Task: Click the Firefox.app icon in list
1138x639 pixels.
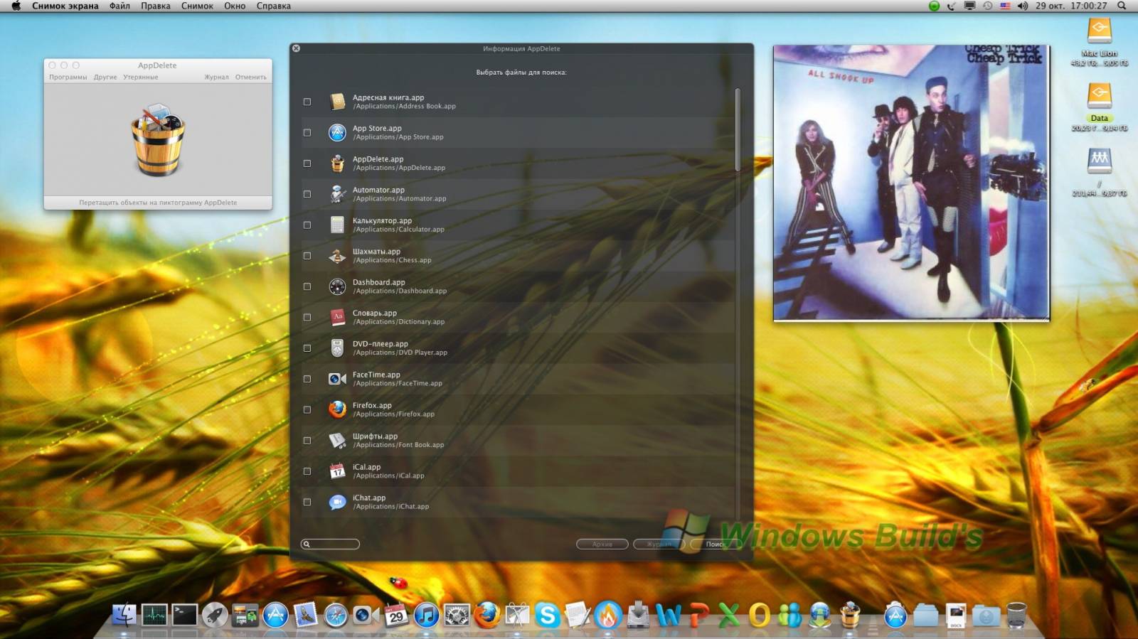Action: point(337,409)
